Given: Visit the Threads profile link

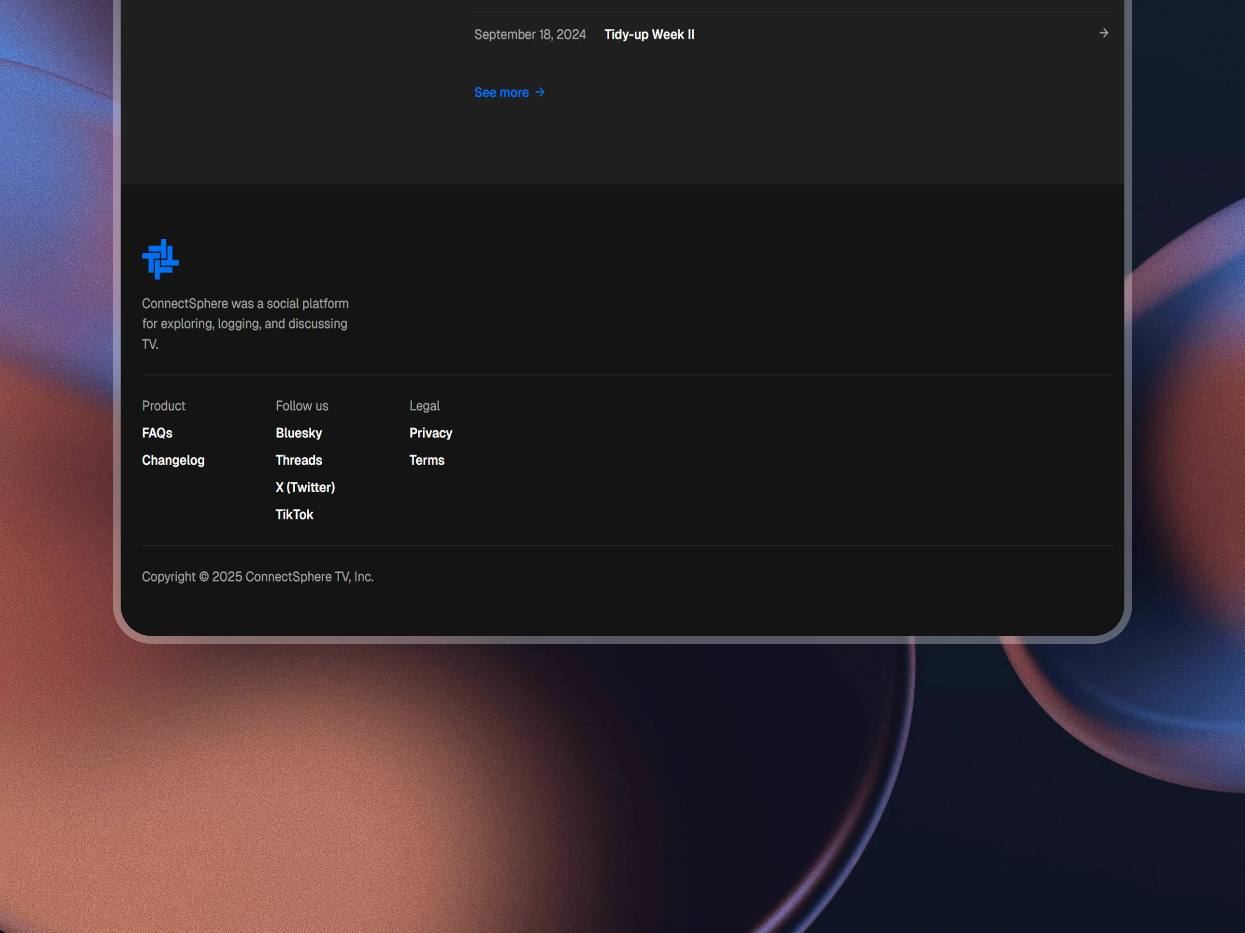Looking at the screenshot, I should pos(298,460).
